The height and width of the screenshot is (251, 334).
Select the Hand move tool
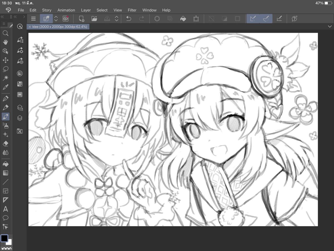point(5,42)
